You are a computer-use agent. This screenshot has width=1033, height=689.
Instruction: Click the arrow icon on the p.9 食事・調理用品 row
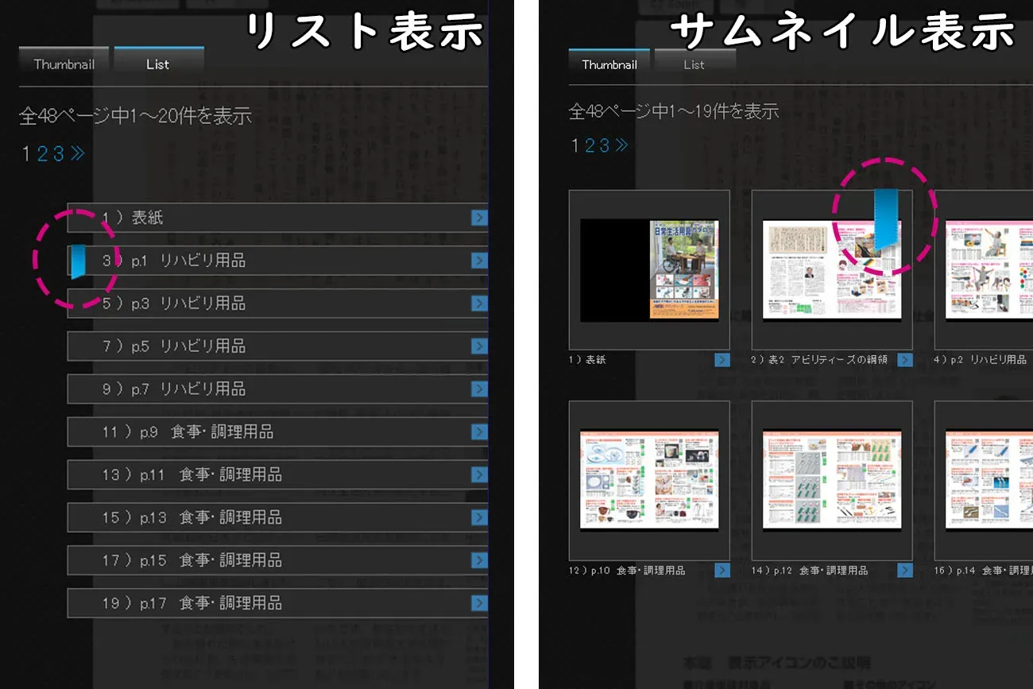(478, 432)
